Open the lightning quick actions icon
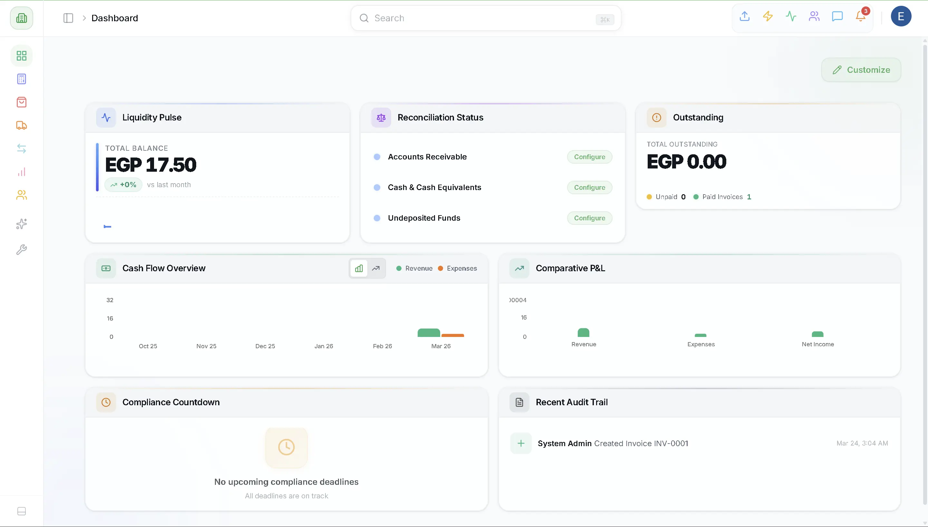 pyautogui.click(x=768, y=16)
